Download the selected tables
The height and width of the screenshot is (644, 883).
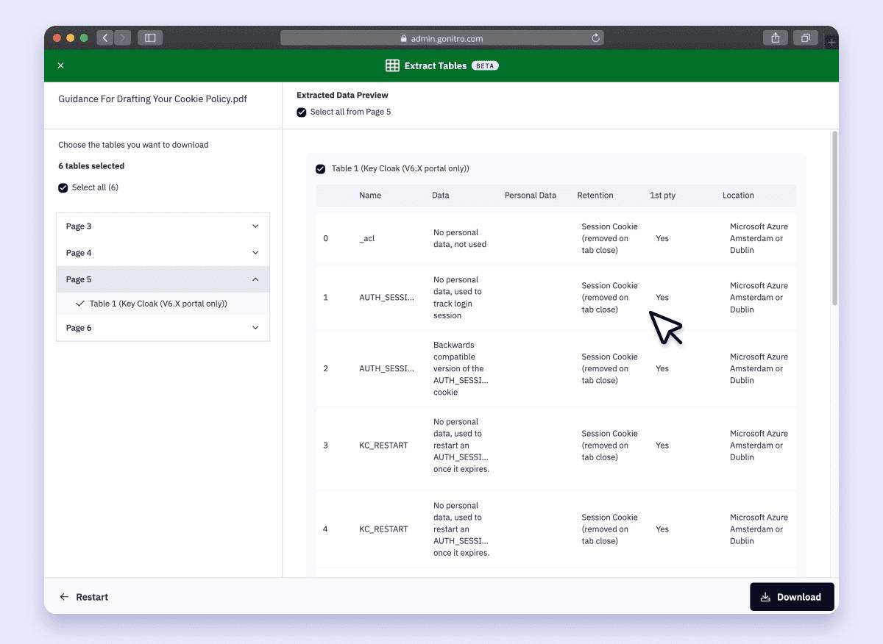point(792,597)
